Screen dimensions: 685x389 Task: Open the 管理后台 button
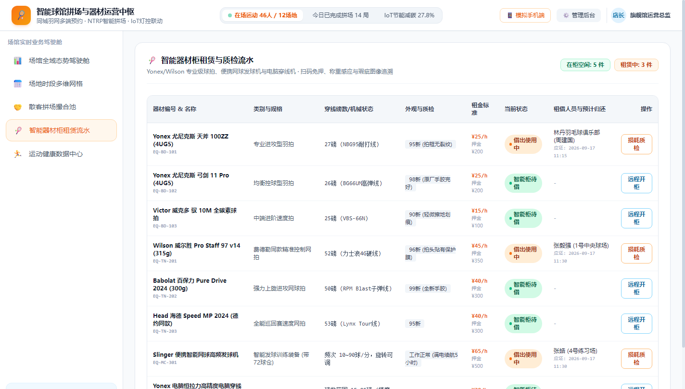click(579, 15)
